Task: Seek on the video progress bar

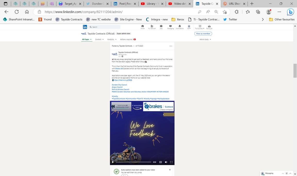Action: click(x=133, y=162)
